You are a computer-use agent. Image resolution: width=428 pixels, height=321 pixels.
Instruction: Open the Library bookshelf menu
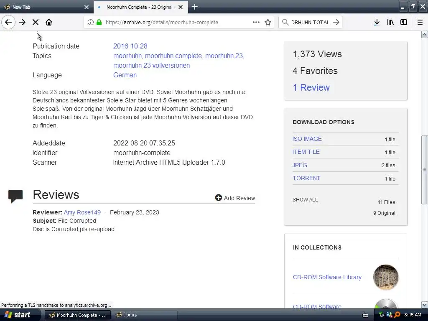(x=390, y=22)
